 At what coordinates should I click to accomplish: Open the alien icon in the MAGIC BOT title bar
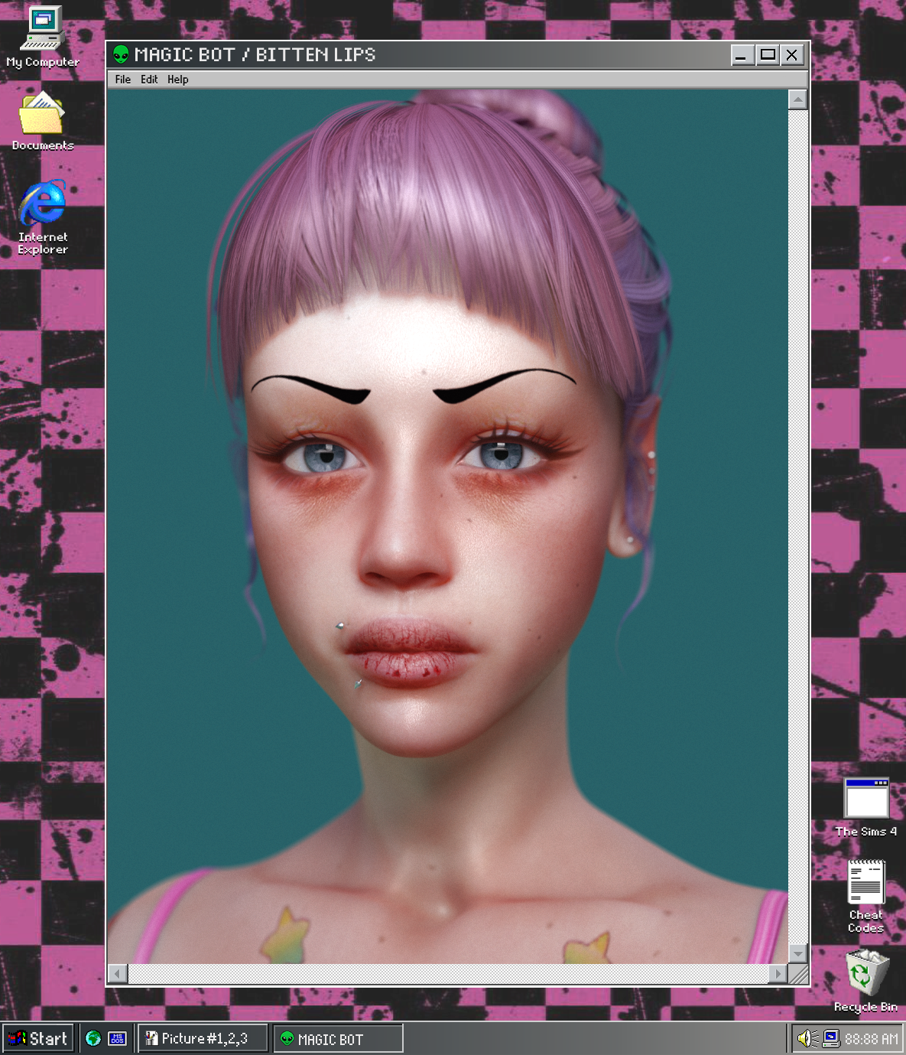tap(120, 54)
